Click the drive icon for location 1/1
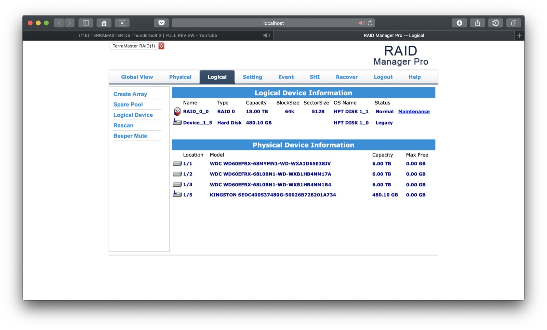 point(177,163)
